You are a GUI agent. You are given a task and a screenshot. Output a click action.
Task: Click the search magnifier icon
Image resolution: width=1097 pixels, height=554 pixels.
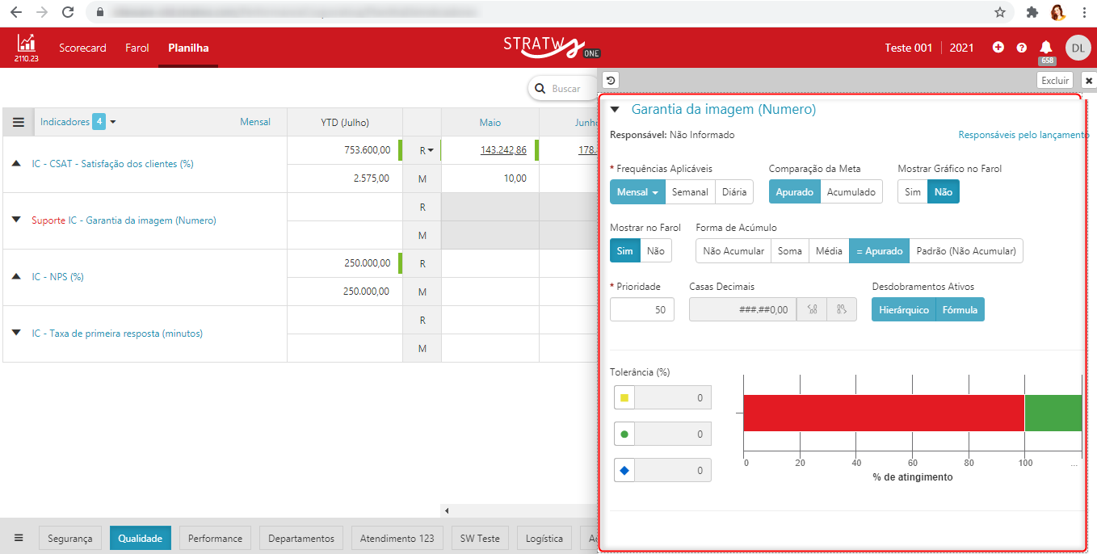[540, 89]
